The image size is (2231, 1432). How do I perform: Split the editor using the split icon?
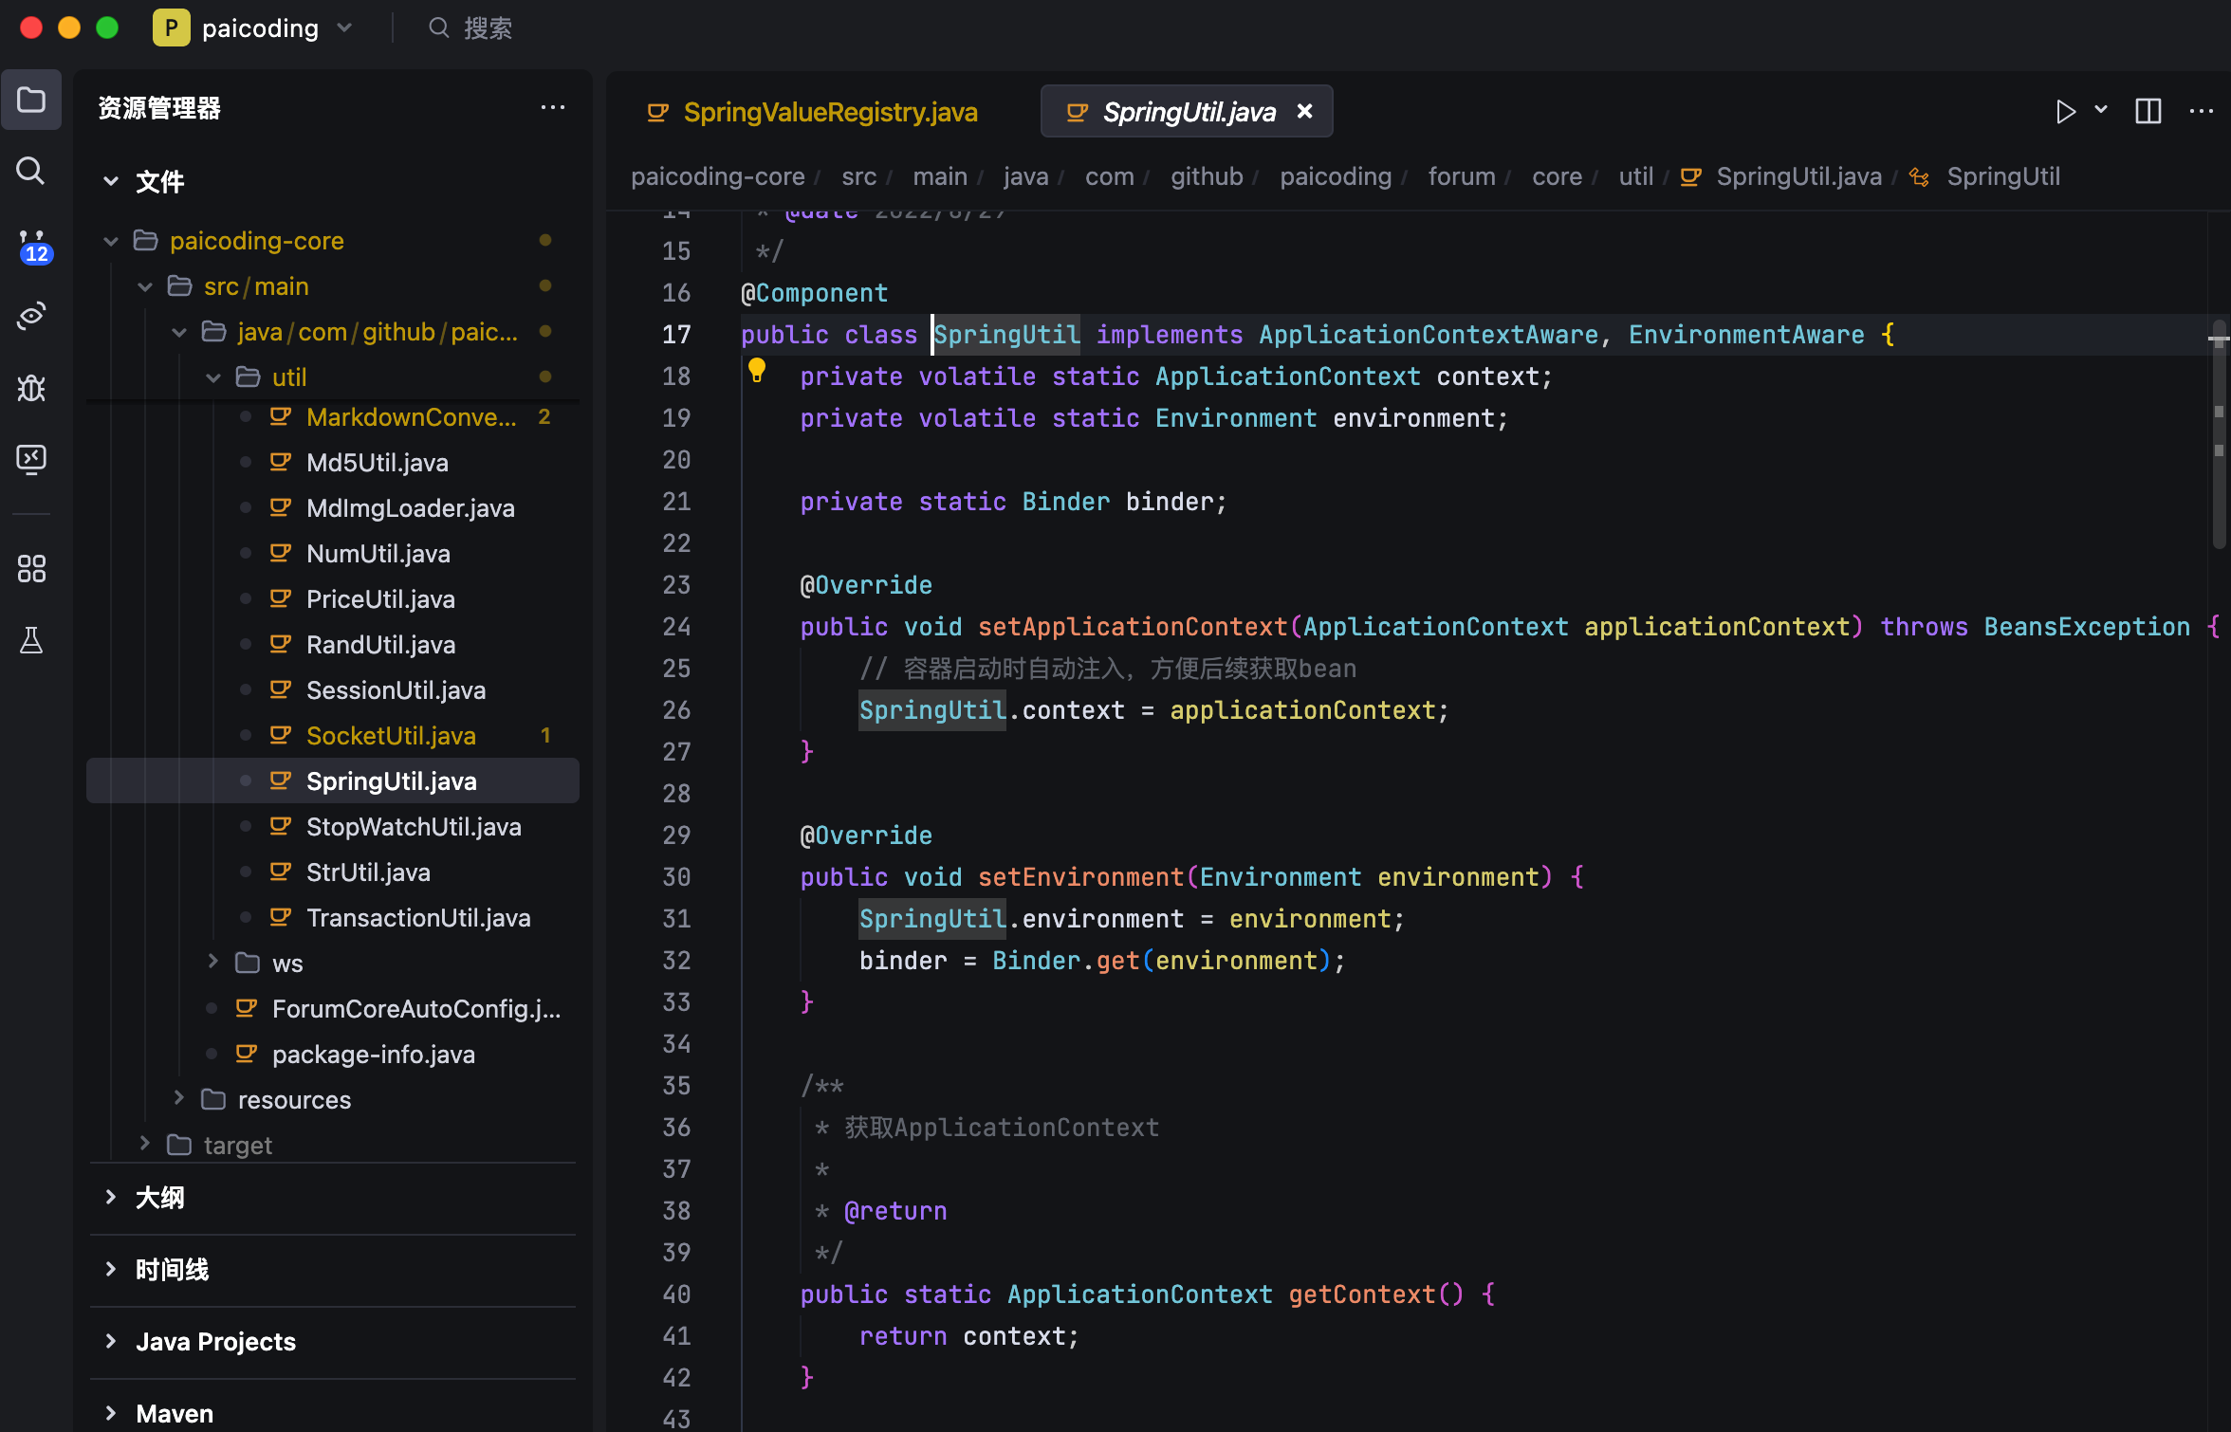2148,111
